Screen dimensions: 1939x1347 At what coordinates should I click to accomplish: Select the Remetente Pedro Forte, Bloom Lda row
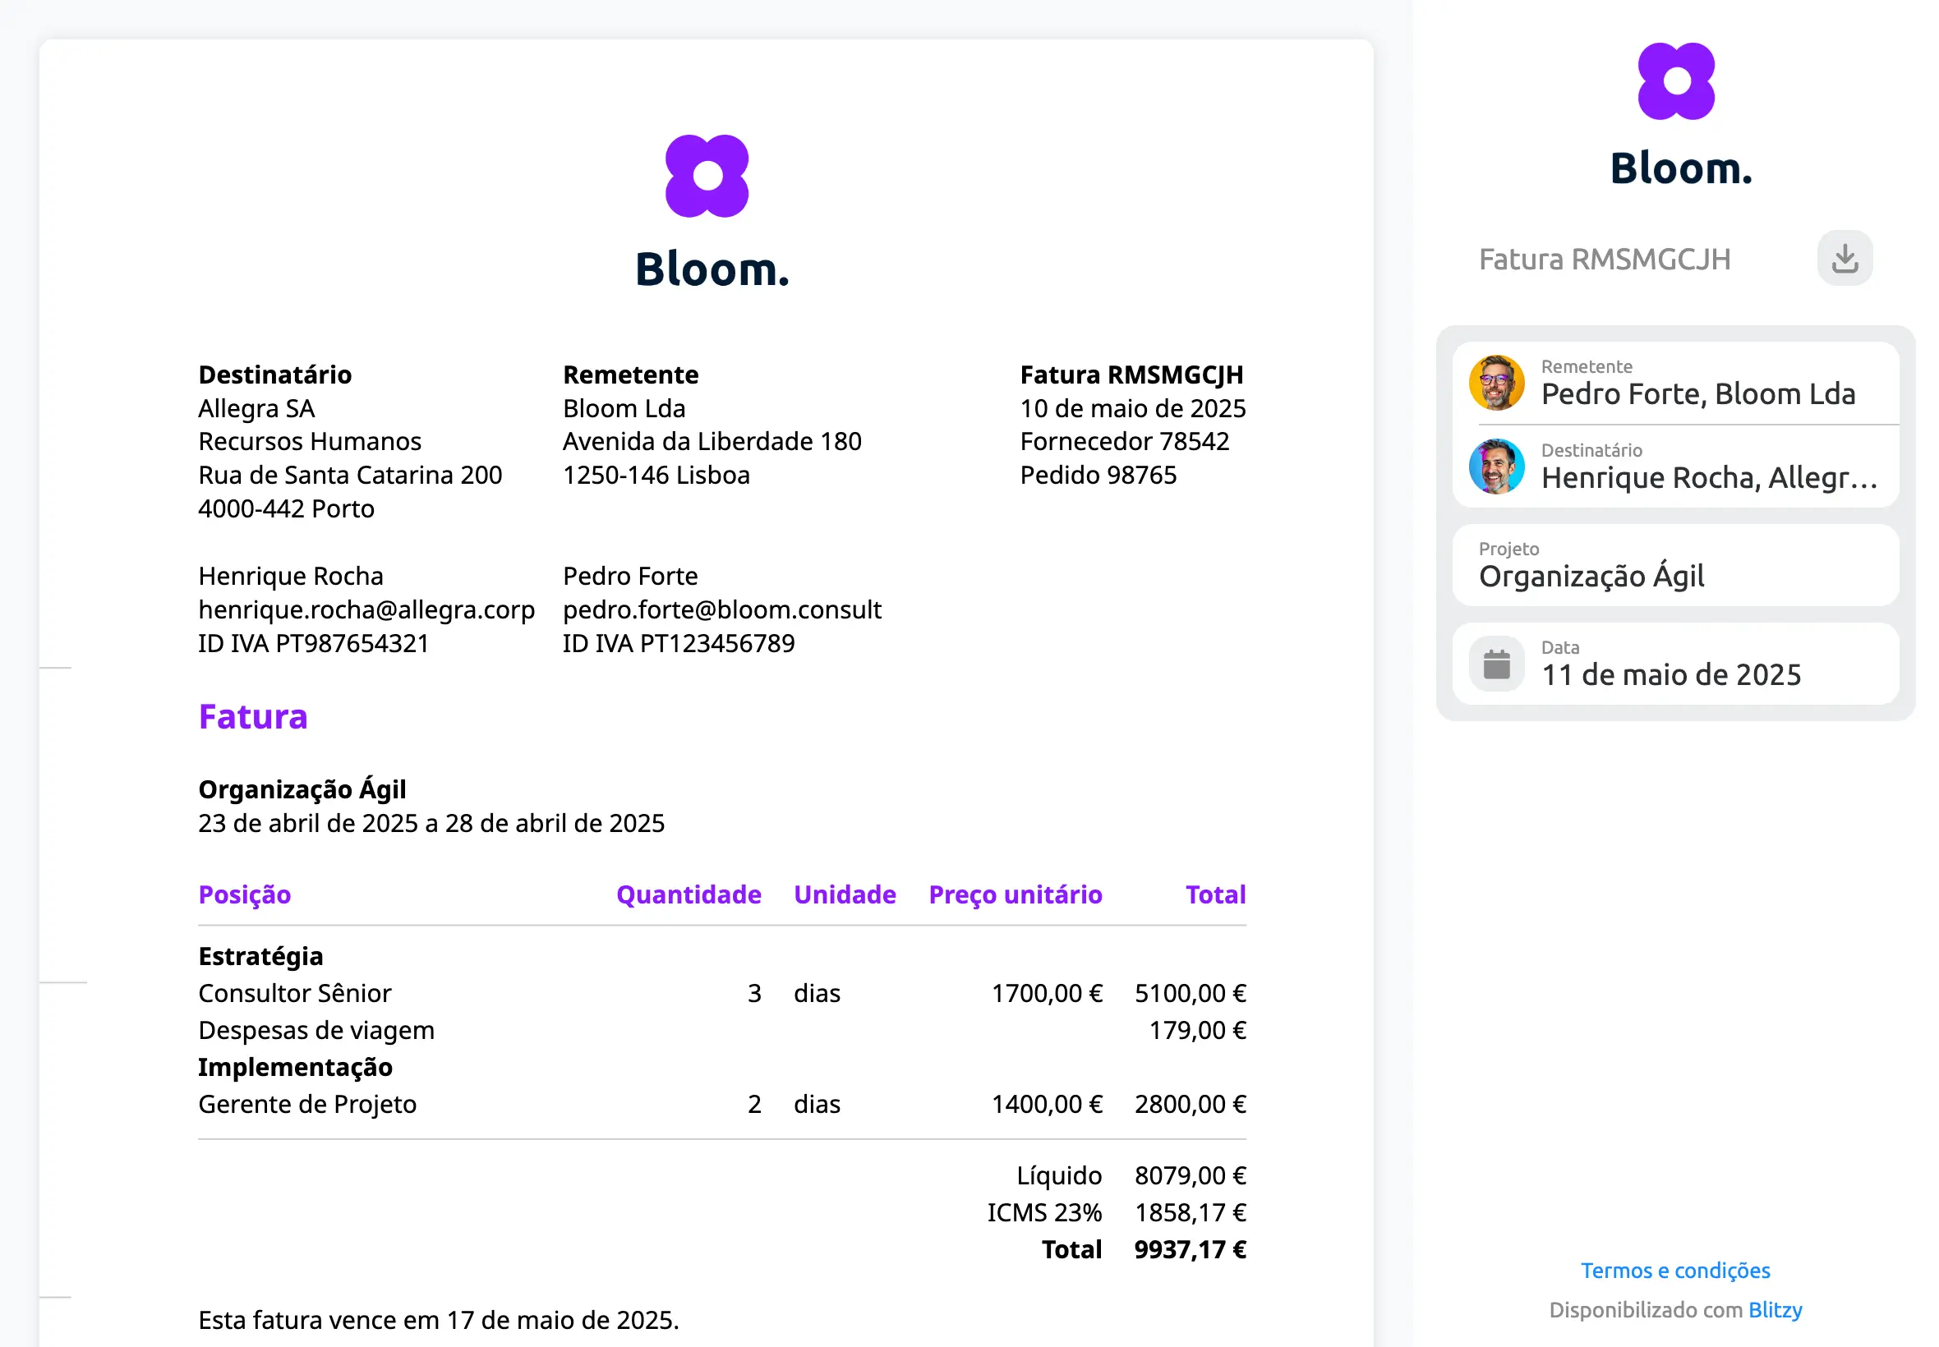(x=1674, y=382)
